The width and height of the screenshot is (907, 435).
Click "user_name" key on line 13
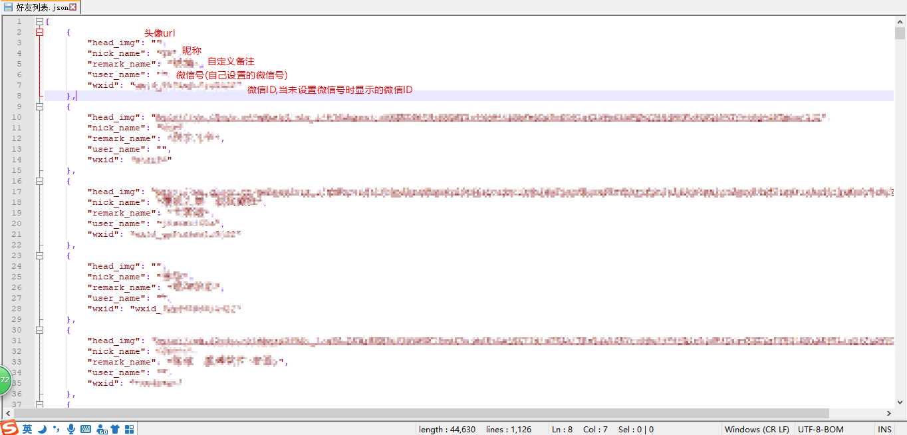coord(117,149)
